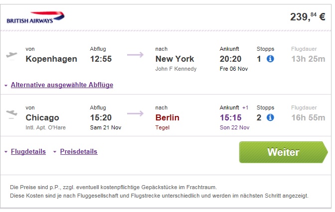Click the 16h 55m flight duration
Image resolution: width=335 pixels, height=212 pixels.
coord(308,117)
